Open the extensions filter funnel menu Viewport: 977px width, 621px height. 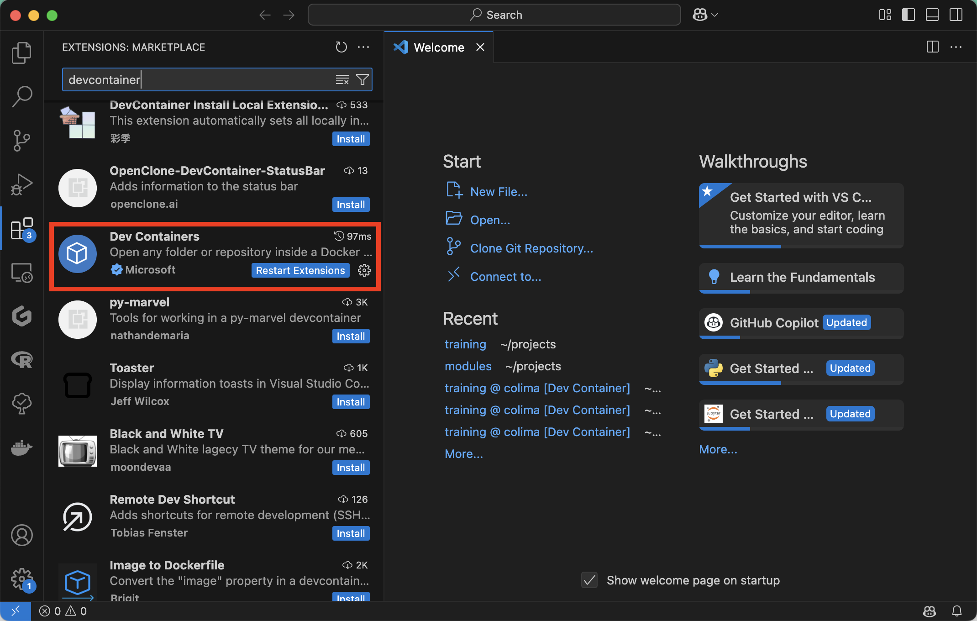(x=362, y=79)
